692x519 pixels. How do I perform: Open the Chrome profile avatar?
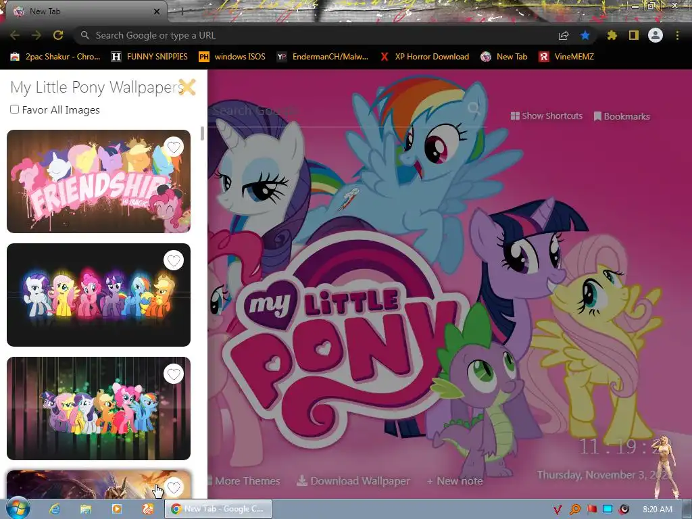tap(655, 35)
